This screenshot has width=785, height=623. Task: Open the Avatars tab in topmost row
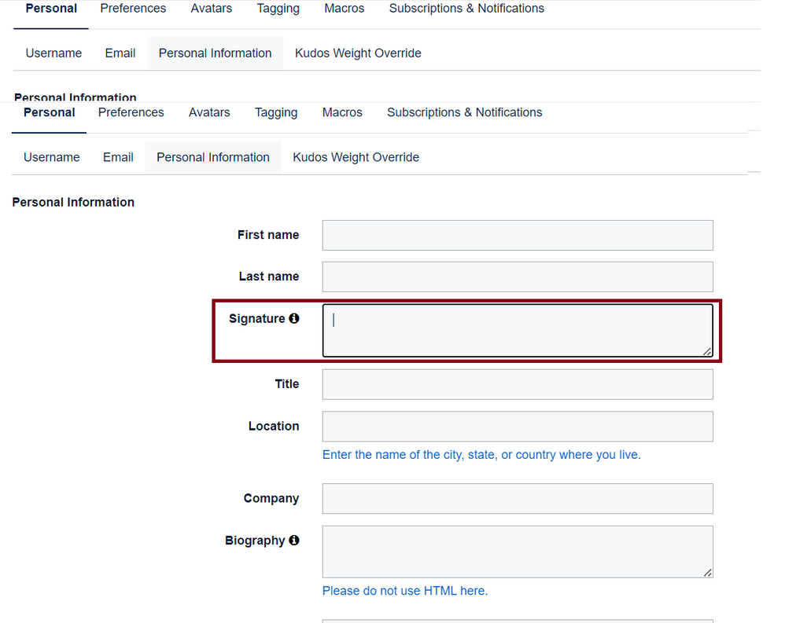click(212, 9)
